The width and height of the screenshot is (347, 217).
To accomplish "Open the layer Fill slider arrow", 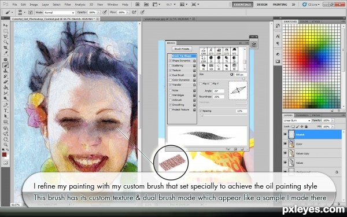I will (333, 127).
